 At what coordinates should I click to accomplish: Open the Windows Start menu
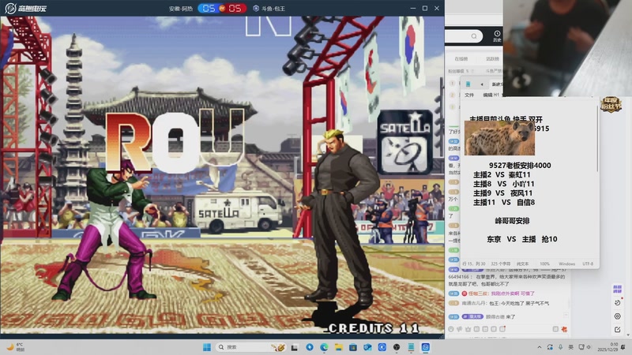[207, 347]
